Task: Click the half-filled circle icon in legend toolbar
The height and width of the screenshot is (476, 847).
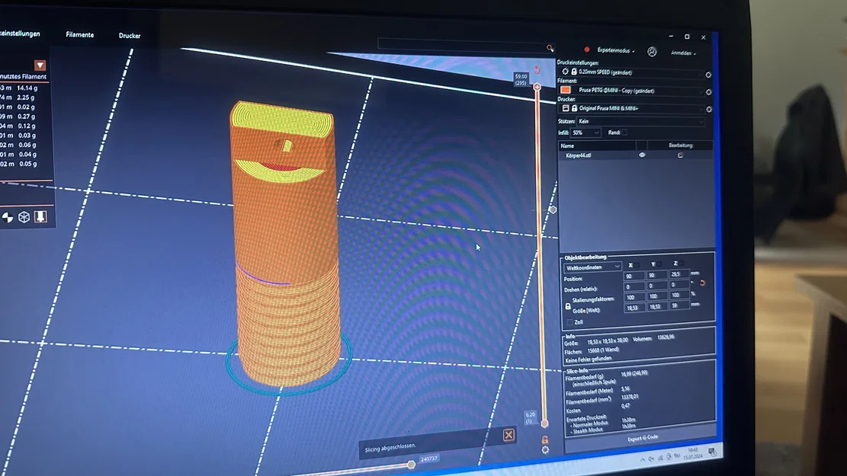Action: (x=7, y=217)
